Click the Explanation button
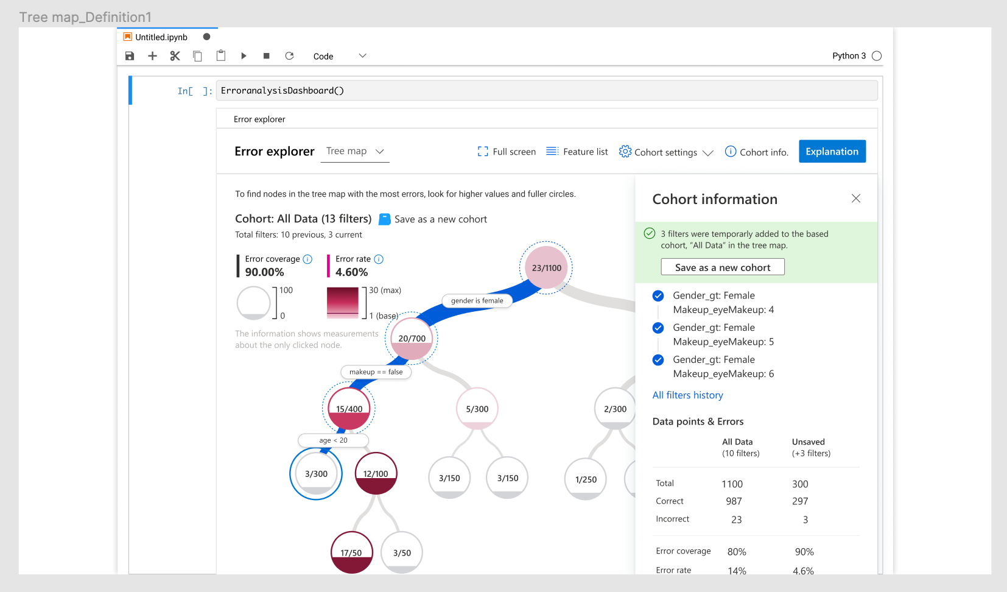This screenshot has height=592, width=1007. click(x=832, y=151)
